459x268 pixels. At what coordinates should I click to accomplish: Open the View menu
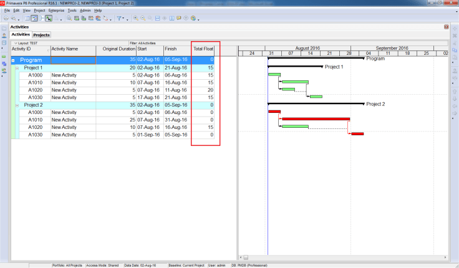click(x=27, y=11)
